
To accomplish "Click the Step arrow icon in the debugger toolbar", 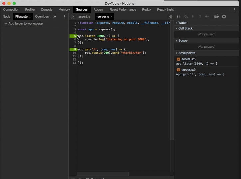I will 207,17.
